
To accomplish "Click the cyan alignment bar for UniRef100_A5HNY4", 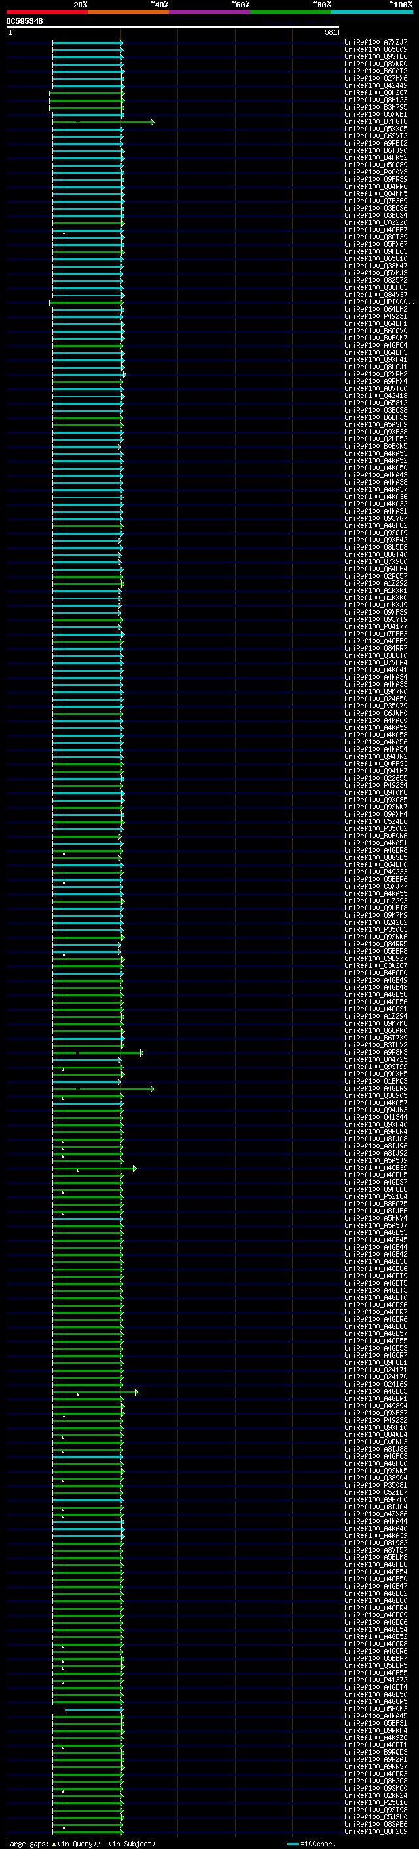I will pos(87,1219).
